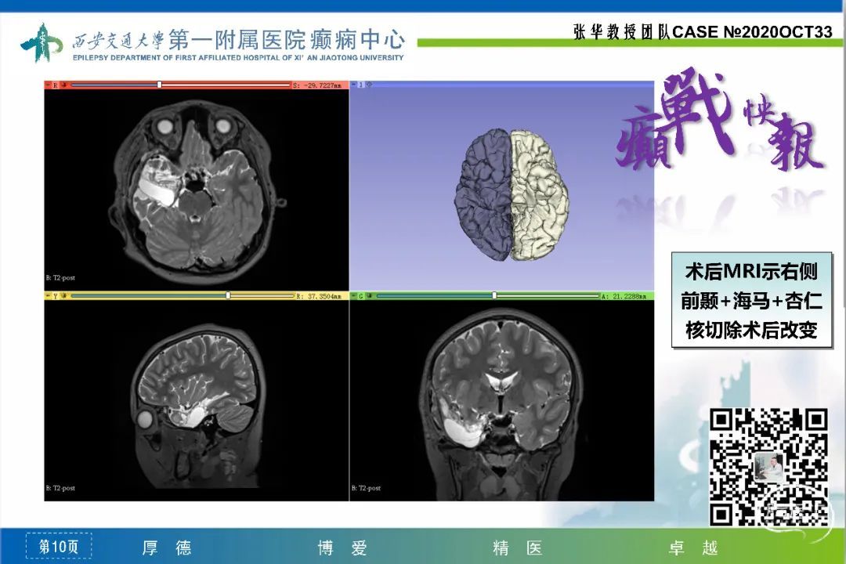Click the green slice view 'G' label
This screenshot has height=564, width=846.
360,296
